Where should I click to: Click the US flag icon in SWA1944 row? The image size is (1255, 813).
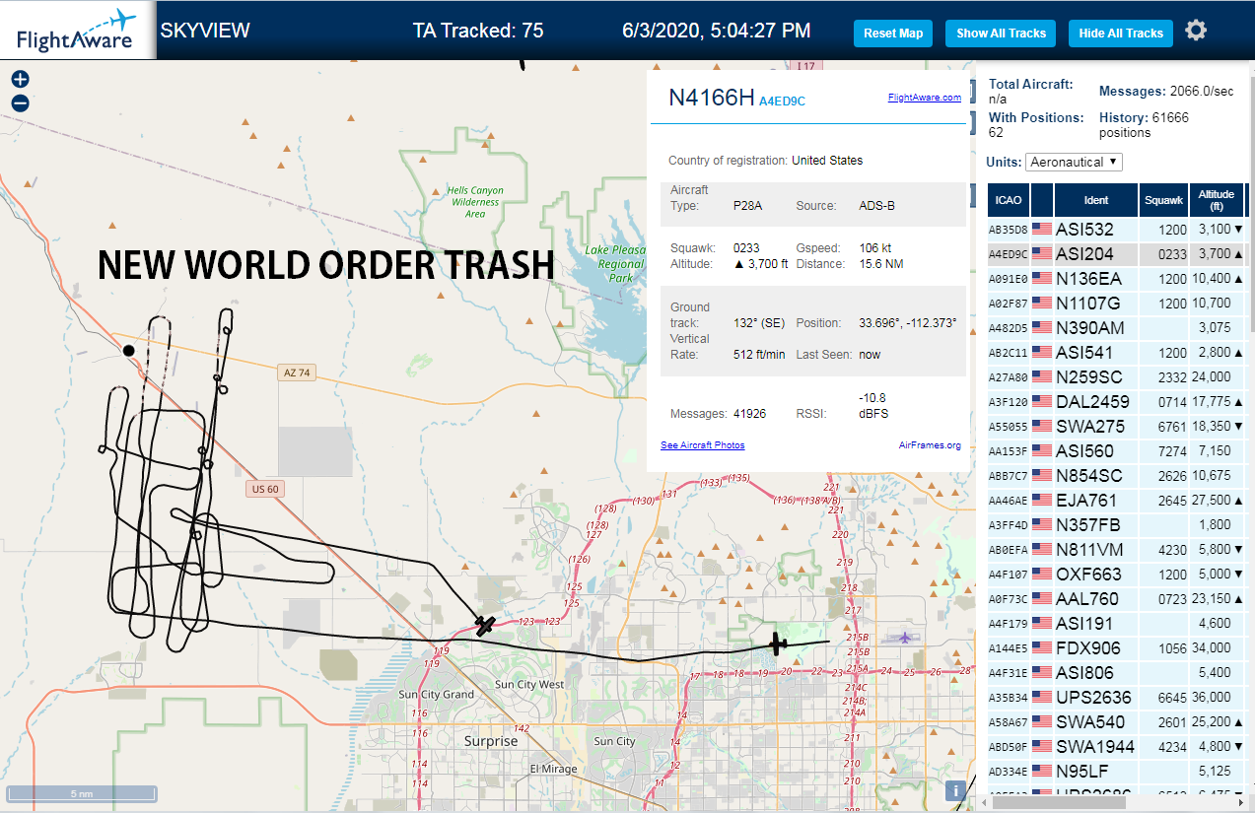[1041, 747]
